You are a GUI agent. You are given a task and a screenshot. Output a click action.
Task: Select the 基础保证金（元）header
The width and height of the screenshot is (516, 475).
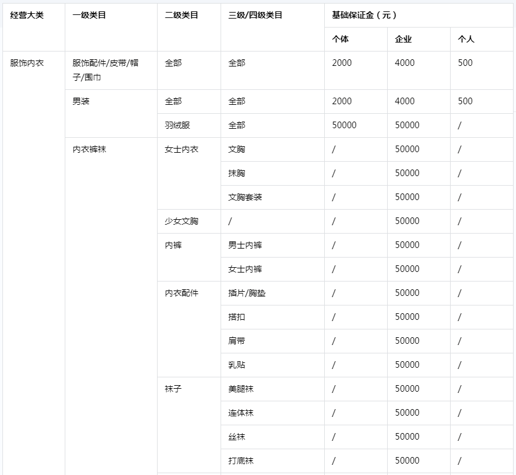(364, 15)
